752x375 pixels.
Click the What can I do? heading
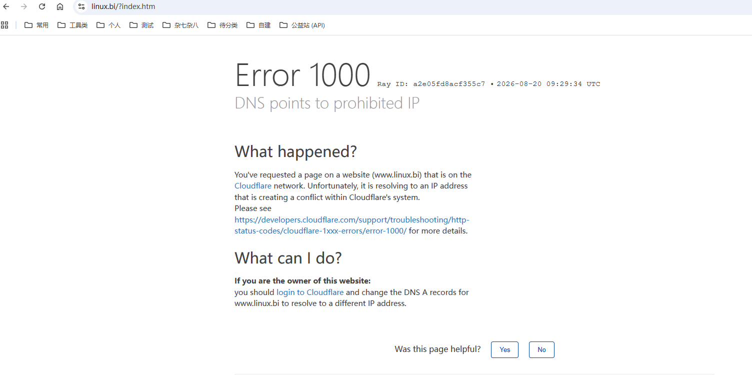[x=288, y=258]
